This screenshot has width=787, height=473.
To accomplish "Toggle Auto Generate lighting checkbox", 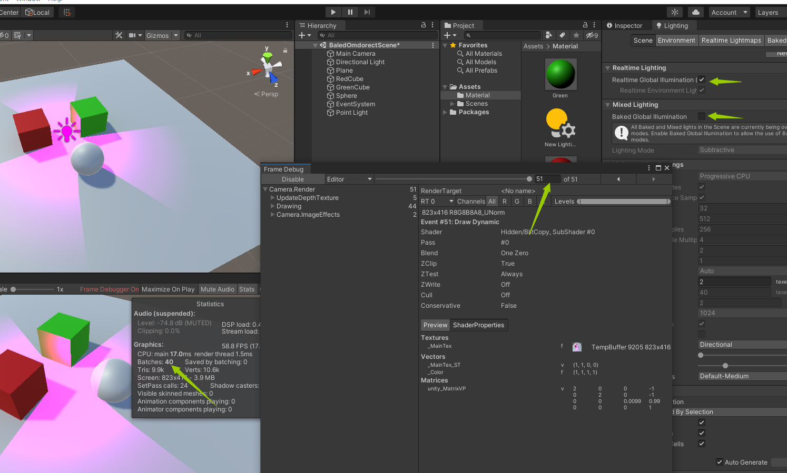I will [720, 462].
